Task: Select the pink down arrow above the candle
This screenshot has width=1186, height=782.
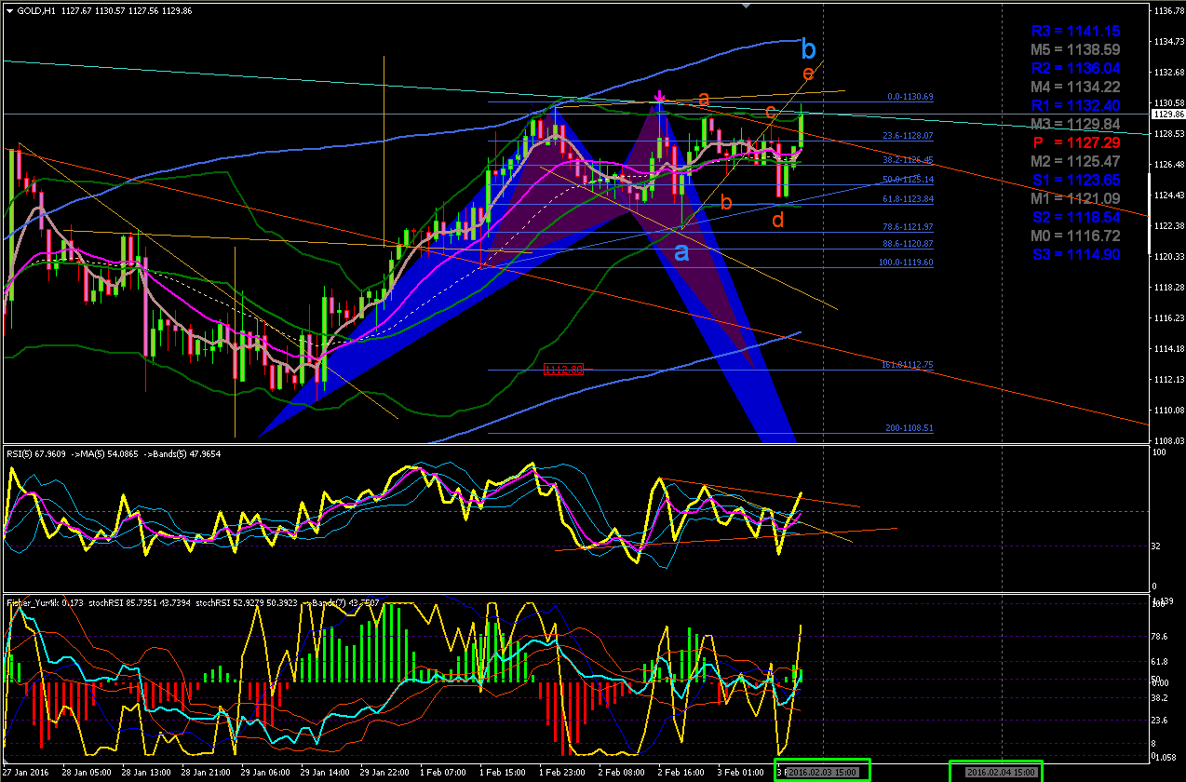Action: (659, 97)
